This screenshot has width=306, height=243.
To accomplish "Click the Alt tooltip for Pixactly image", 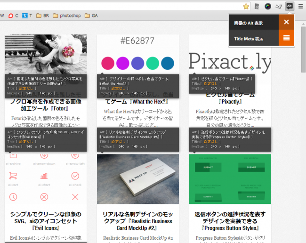I will (222, 84).
